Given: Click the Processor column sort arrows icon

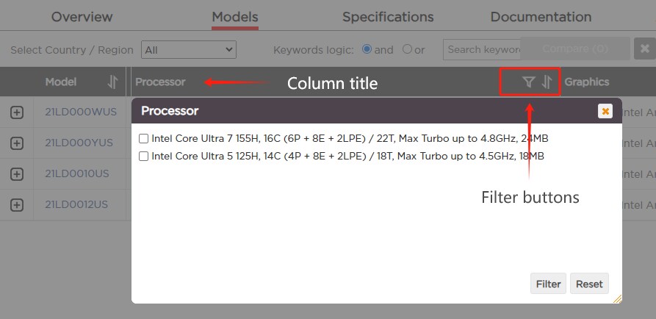Looking at the screenshot, I should [547, 82].
